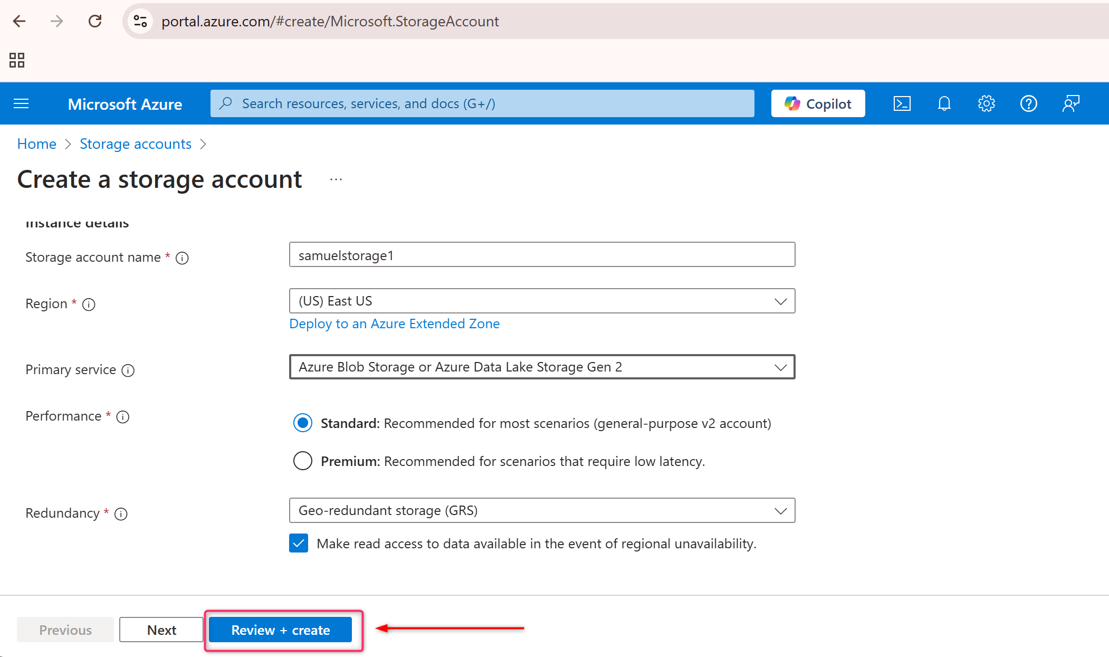Open the help question mark icon
This screenshot has height=657, width=1109.
click(1029, 103)
